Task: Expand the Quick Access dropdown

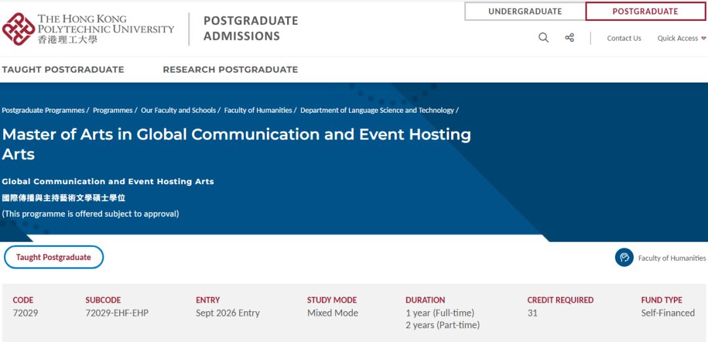Action: click(x=682, y=39)
